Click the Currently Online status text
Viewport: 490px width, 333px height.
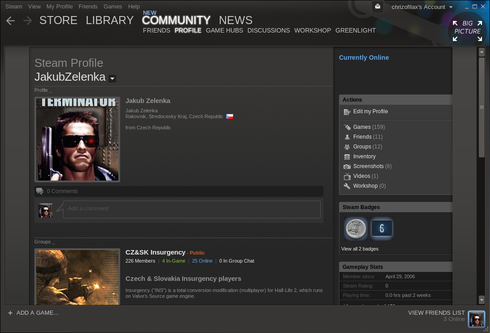(x=364, y=58)
